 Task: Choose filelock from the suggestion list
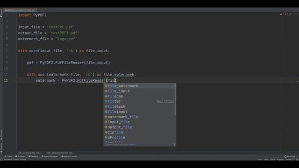(140, 106)
